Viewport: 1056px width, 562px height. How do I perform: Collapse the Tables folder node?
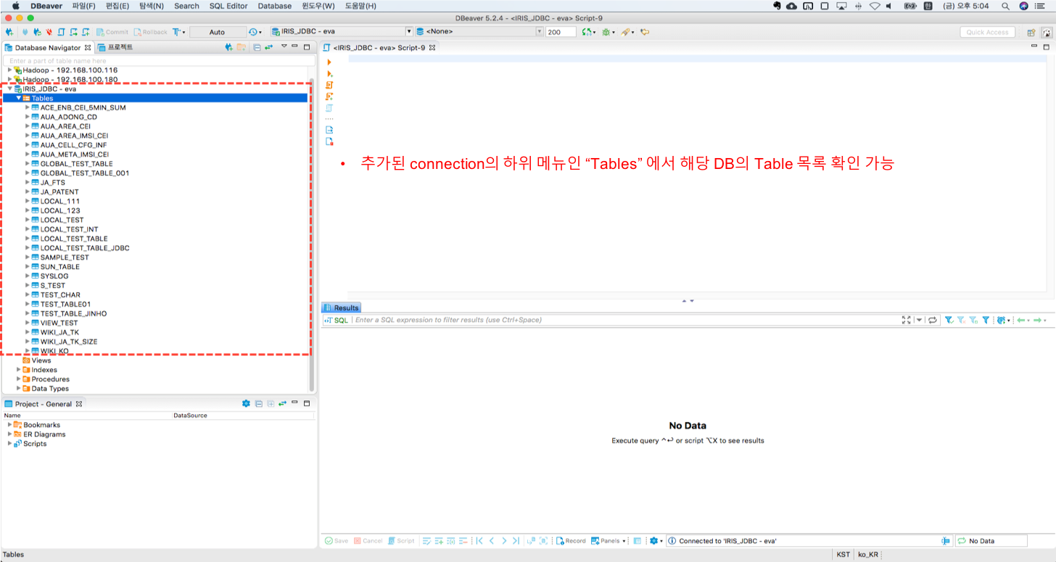click(x=19, y=98)
